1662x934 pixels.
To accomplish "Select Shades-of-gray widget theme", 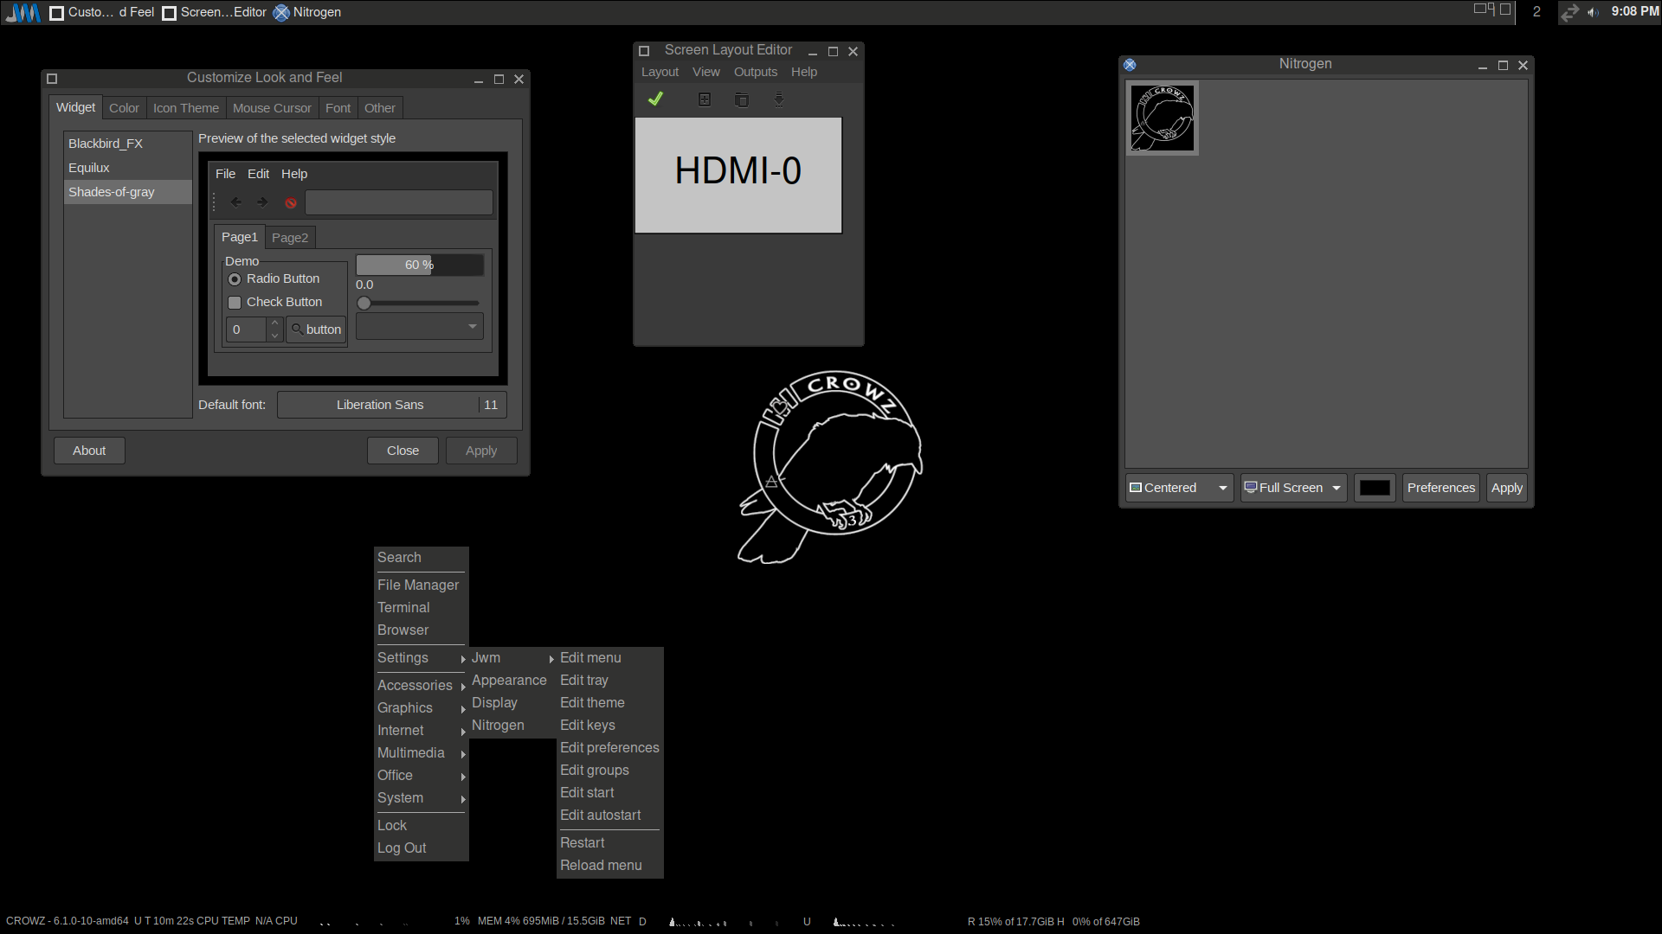I will tap(112, 192).
